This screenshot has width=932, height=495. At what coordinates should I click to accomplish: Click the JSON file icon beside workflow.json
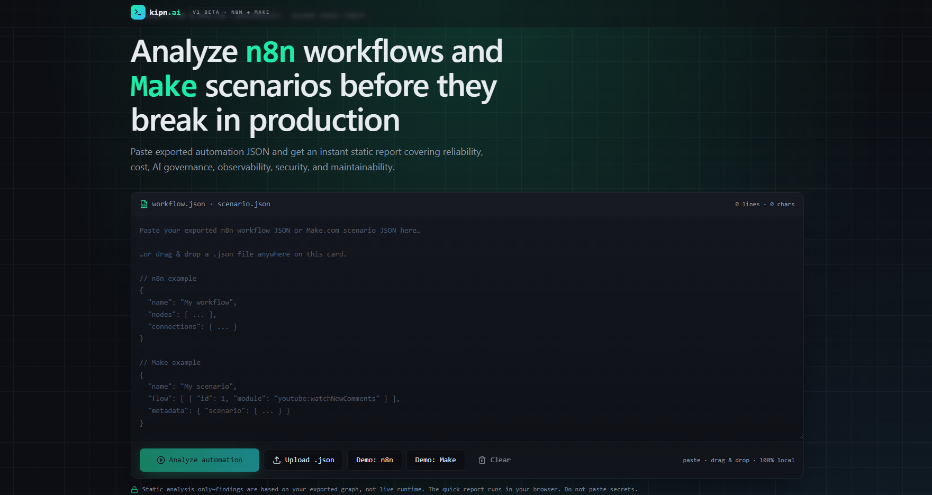[143, 204]
